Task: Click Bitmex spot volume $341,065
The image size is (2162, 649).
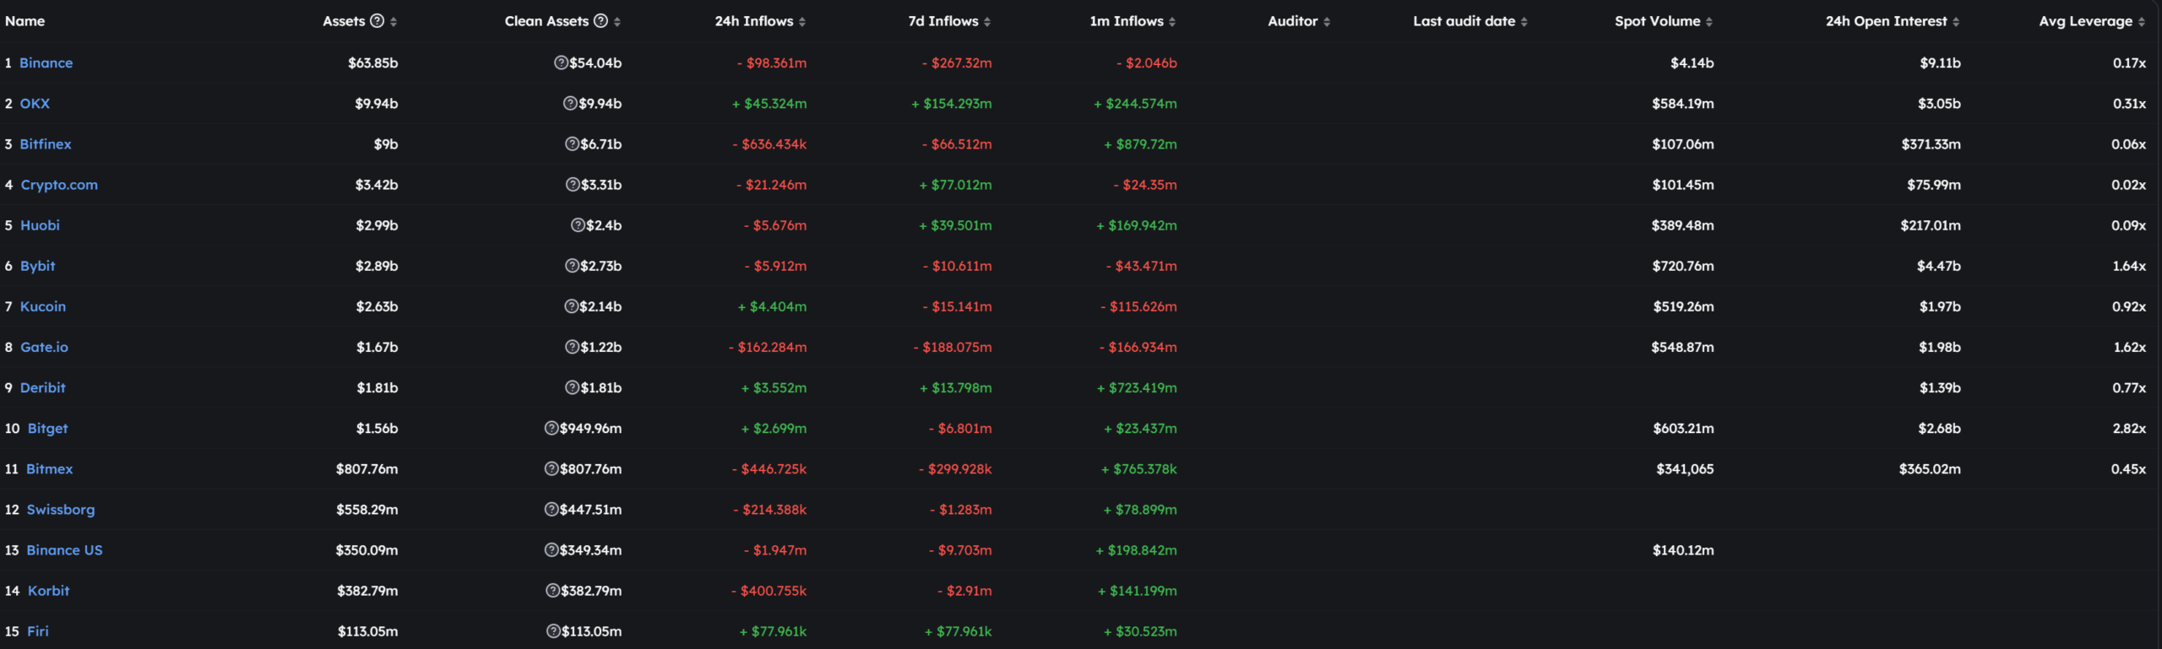Action: (1685, 468)
